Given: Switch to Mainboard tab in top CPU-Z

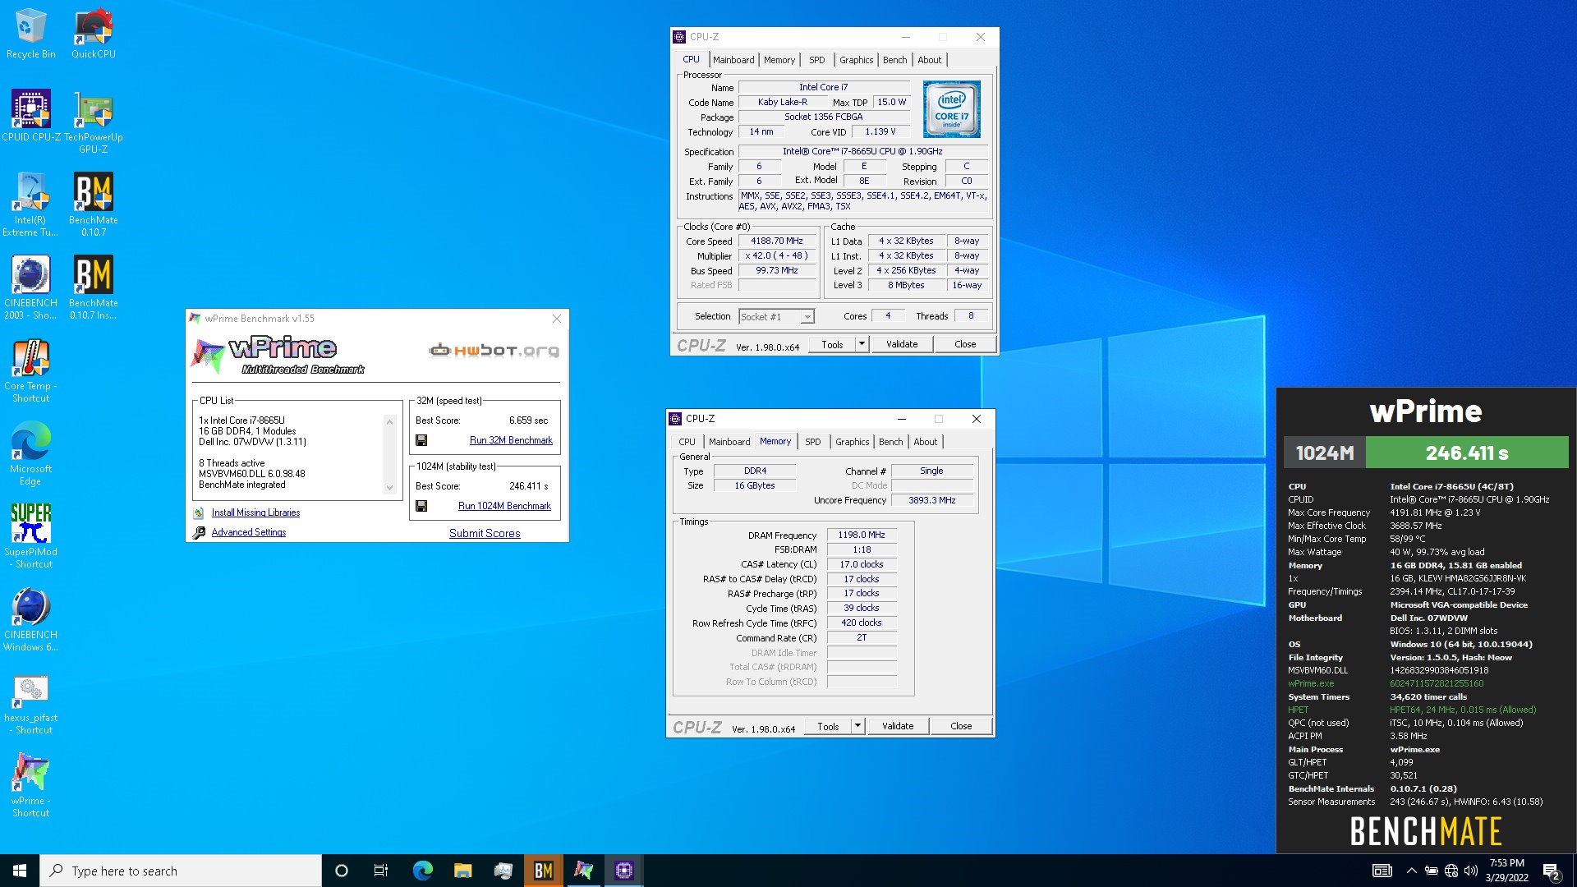Looking at the screenshot, I should tap(733, 60).
